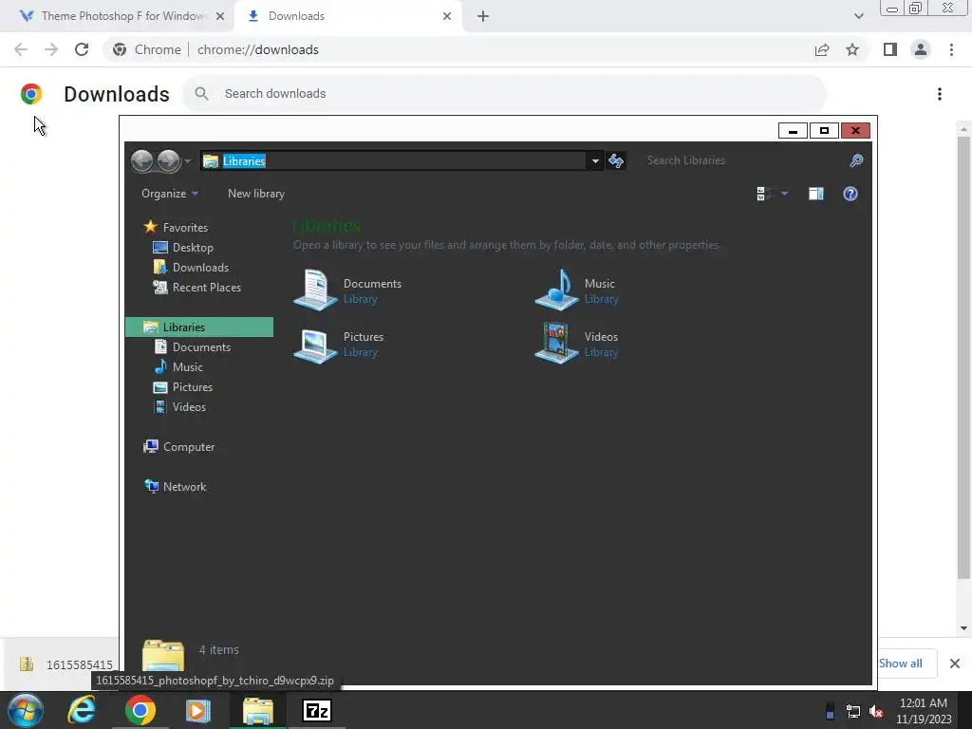Screen dimensions: 972x729
Task: Close the Theme Photoshop F tab
Action: pos(220,16)
